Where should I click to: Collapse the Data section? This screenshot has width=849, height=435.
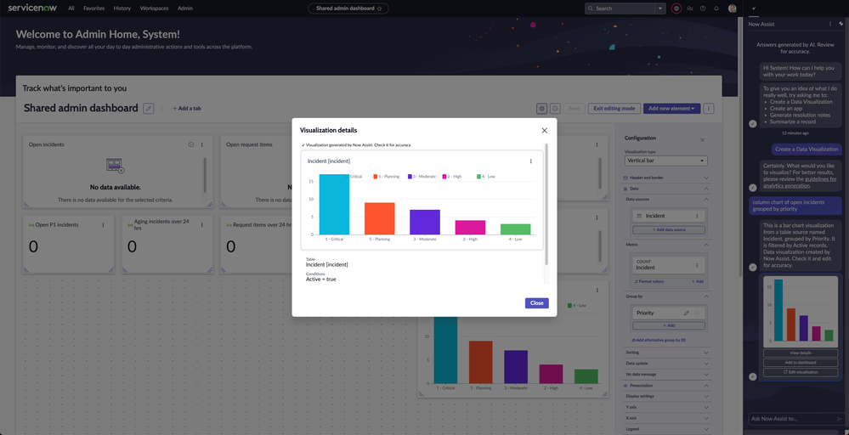point(666,189)
